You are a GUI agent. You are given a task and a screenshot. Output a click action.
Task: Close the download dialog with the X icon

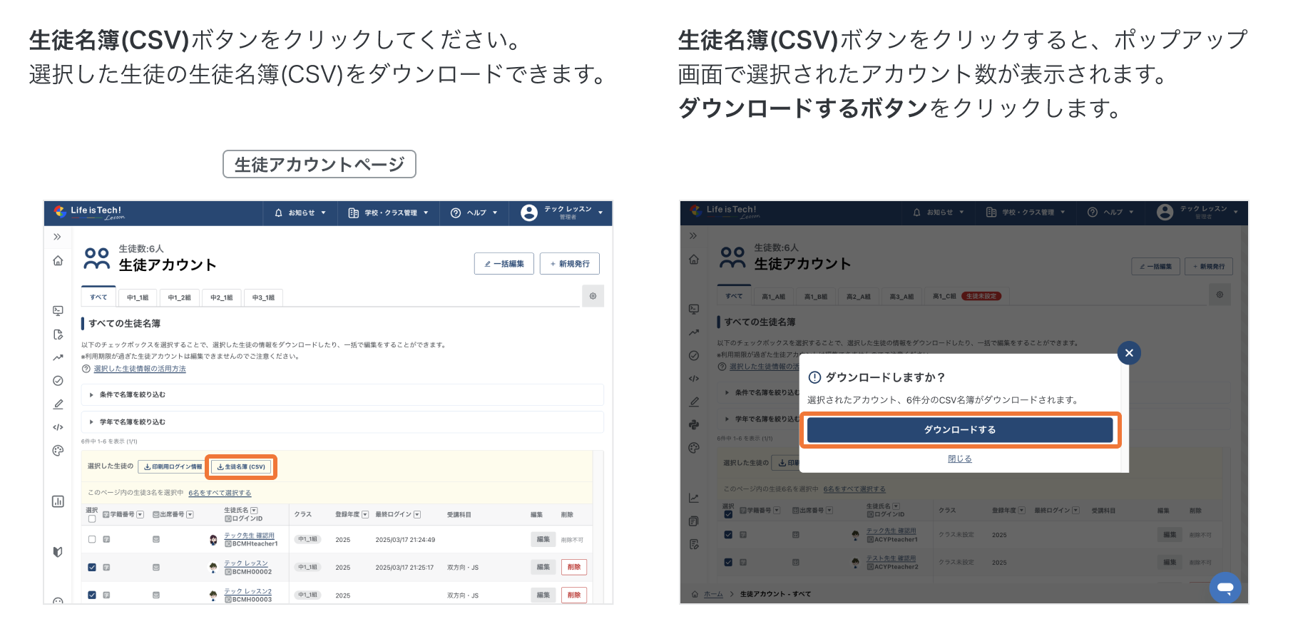click(x=1129, y=353)
